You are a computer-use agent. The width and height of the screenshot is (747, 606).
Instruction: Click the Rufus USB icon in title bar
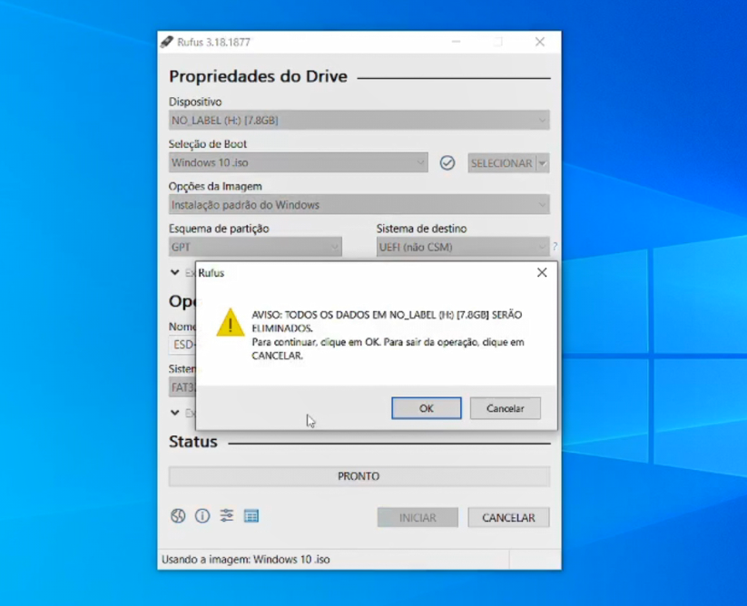(x=167, y=42)
